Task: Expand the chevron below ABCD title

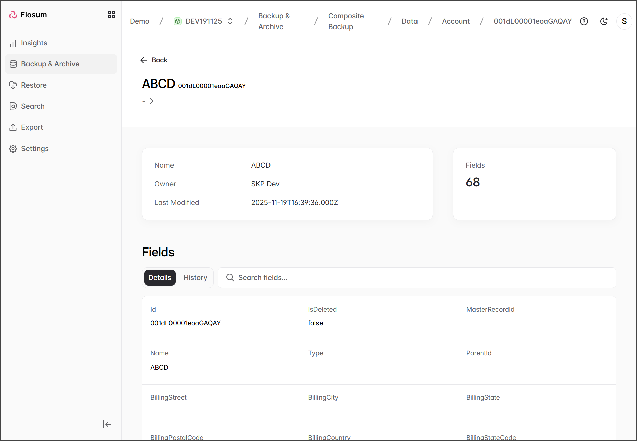Action: click(152, 101)
